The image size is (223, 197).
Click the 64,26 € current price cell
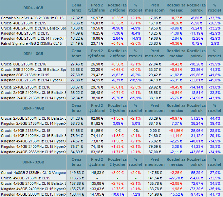76,118
